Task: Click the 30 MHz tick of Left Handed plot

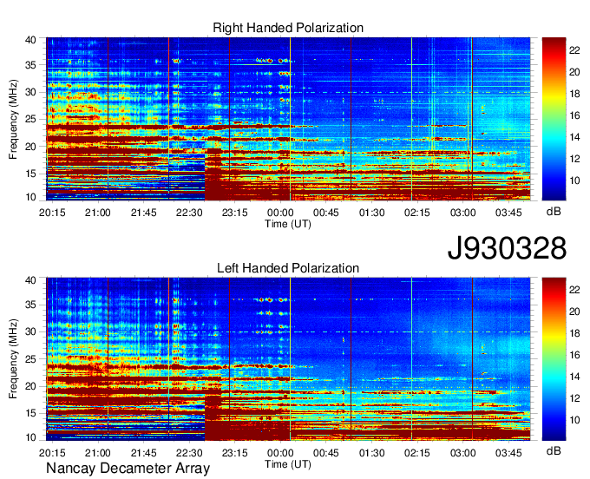Action: coord(30,331)
